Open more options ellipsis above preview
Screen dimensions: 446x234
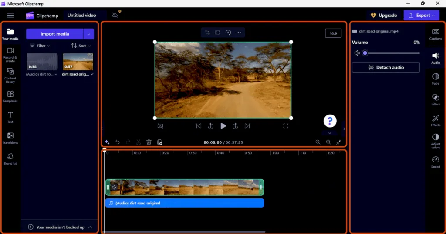[239, 33]
